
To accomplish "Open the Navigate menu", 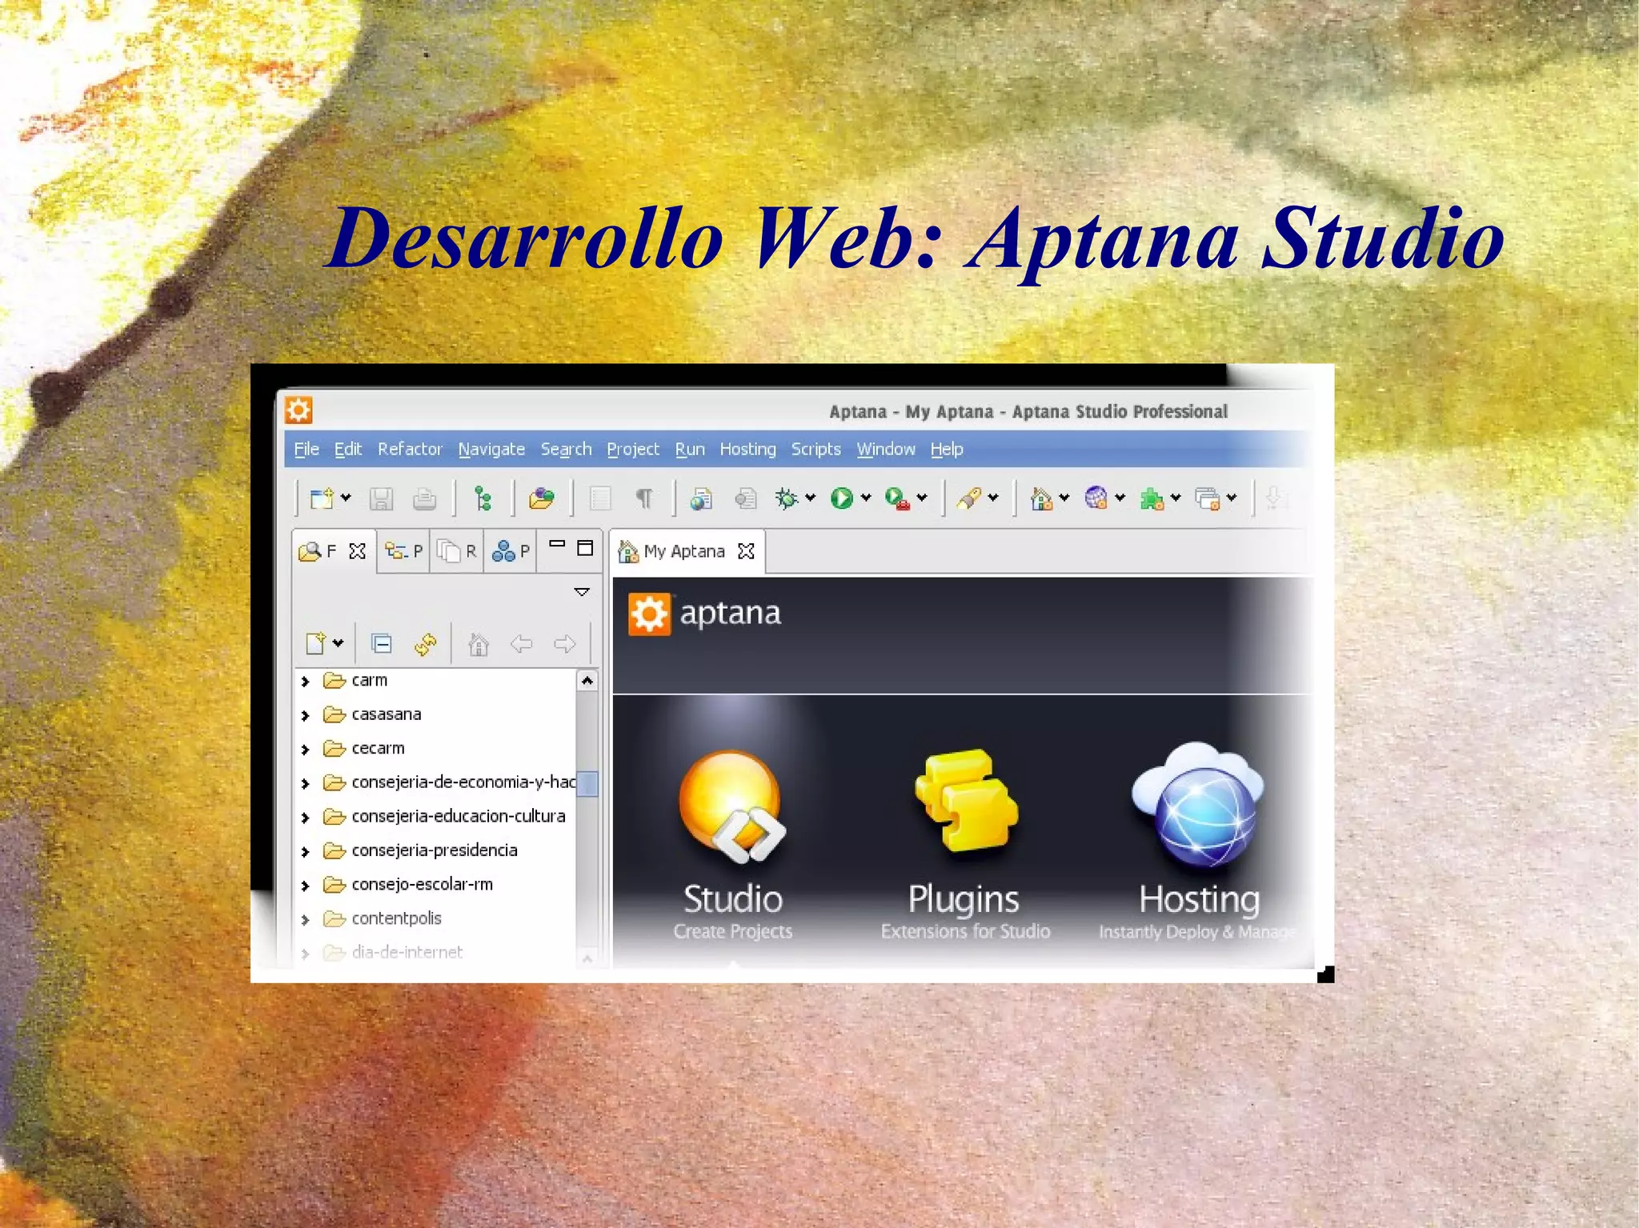I will (x=491, y=450).
